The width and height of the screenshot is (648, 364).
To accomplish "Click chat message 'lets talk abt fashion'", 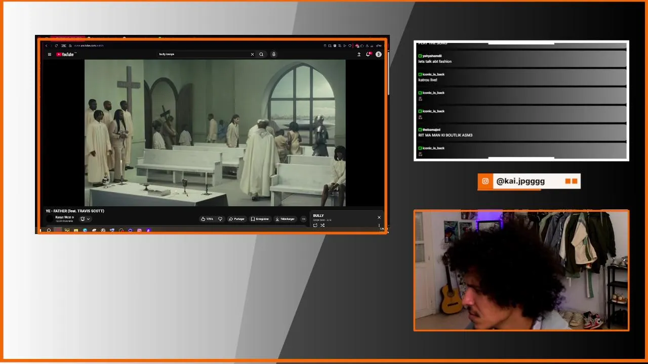I will [435, 62].
